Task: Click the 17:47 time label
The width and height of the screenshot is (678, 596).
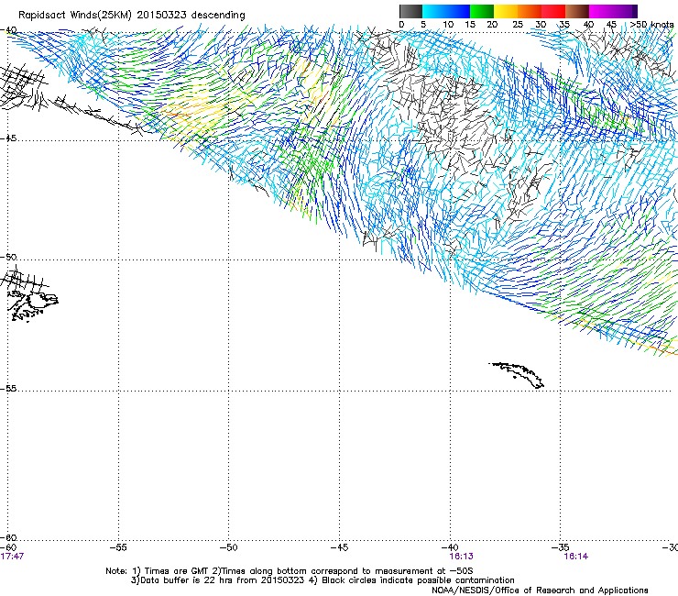Action: (x=12, y=557)
